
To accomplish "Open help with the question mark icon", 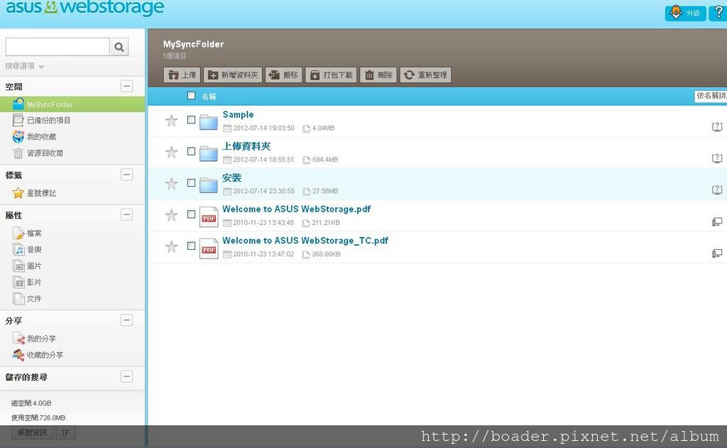I will [x=718, y=13].
